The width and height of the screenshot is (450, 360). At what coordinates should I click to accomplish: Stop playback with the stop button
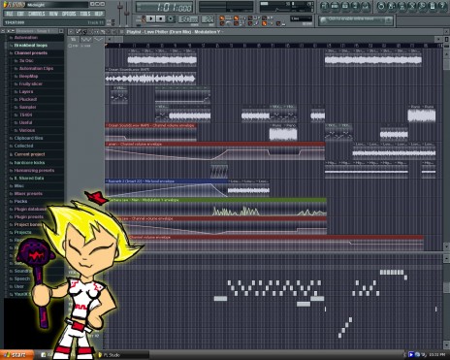[161, 18]
